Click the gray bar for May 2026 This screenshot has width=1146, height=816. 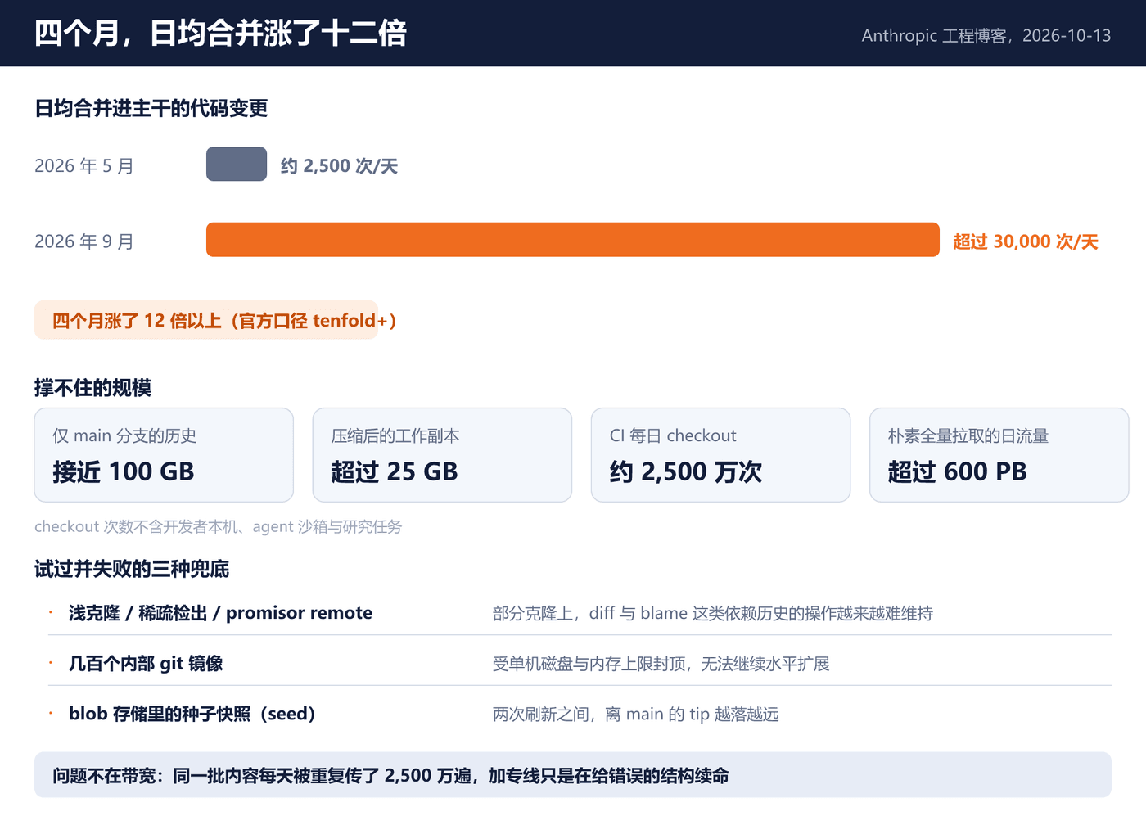pos(237,164)
